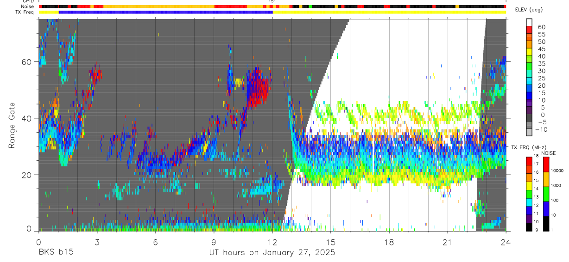Click the '35' label on ELEV colorbar
The height and width of the screenshot is (262, 569).
coord(541,64)
